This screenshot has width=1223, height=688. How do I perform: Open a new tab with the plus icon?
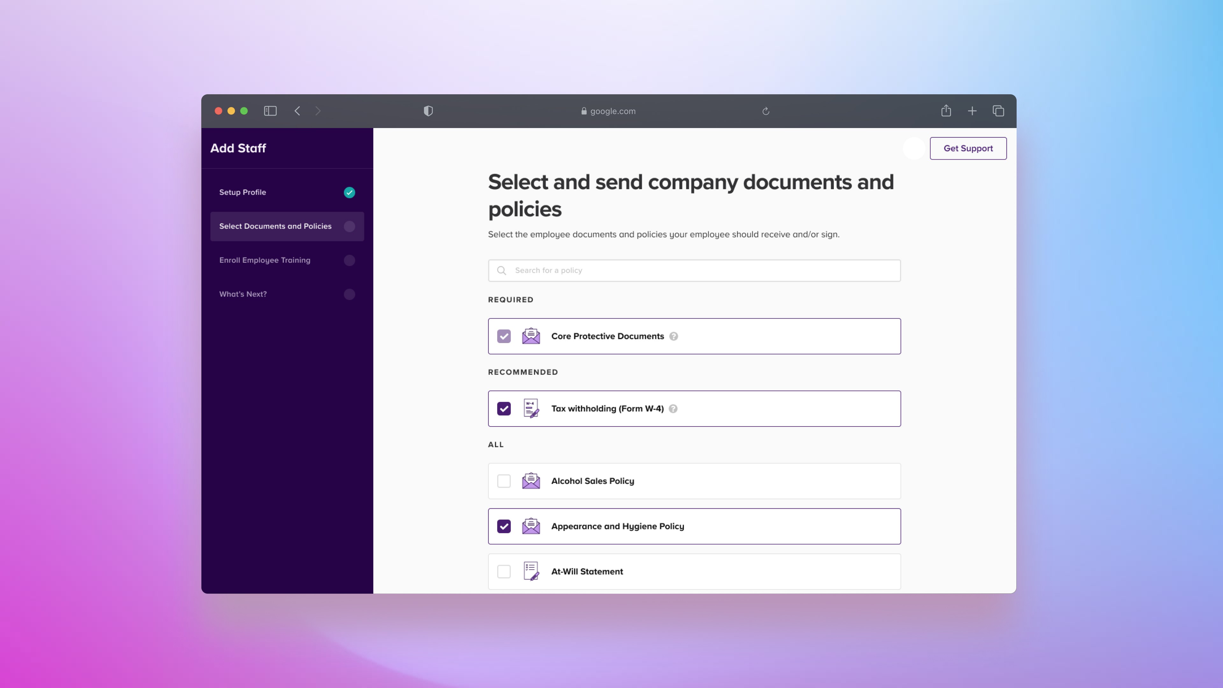(x=972, y=111)
